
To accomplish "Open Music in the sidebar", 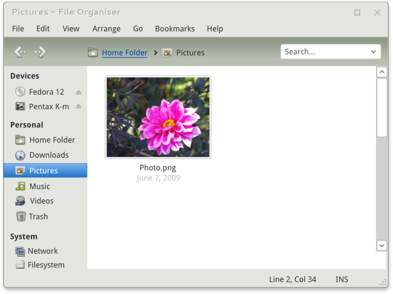I will (39, 187).
